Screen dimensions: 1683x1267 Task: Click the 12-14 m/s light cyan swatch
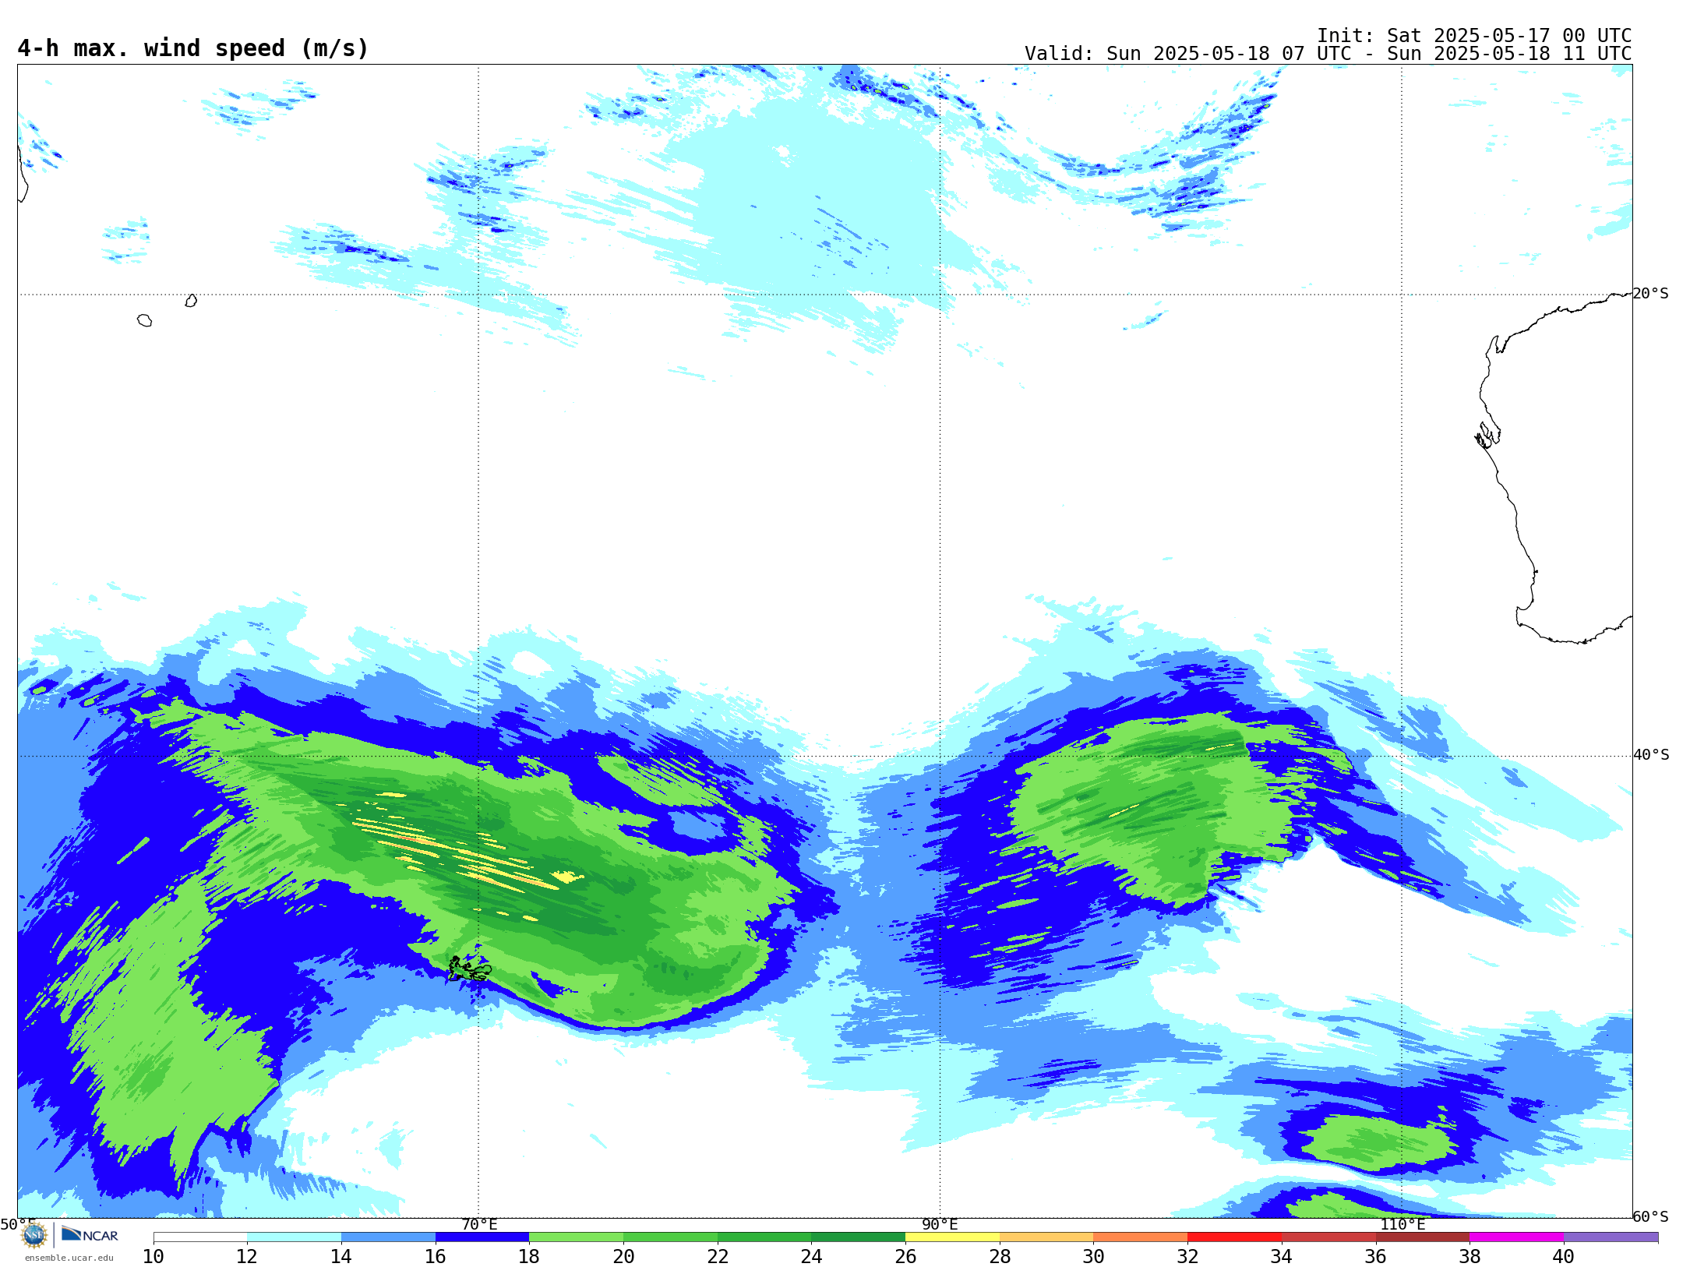tap(295, 1237)
